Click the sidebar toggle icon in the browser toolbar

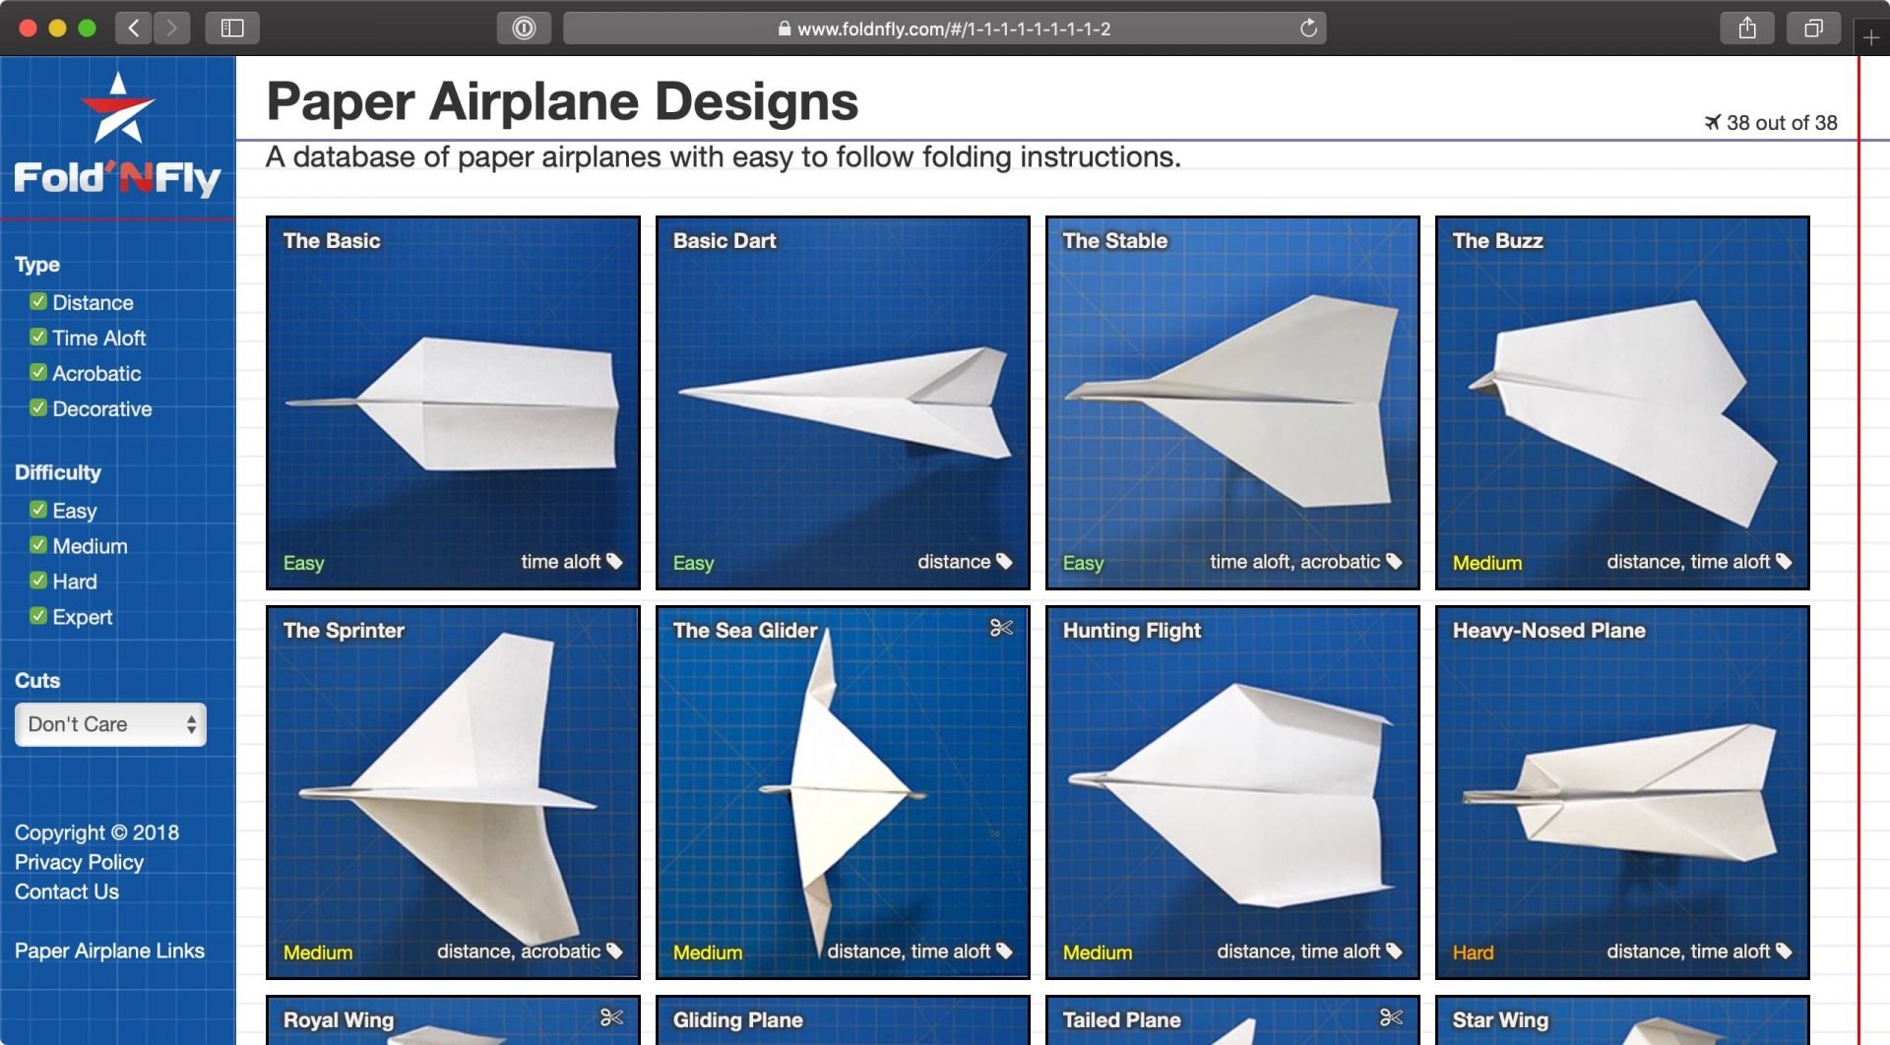pyautogui.click(x=233, y=28)
